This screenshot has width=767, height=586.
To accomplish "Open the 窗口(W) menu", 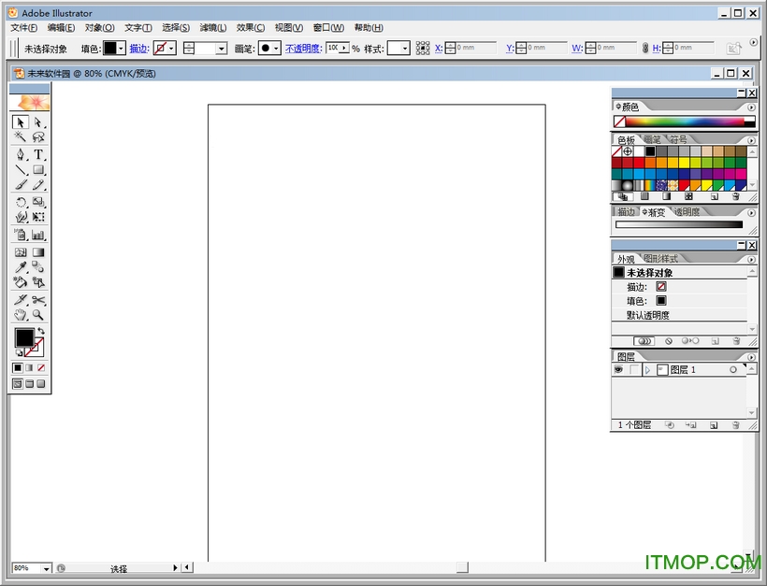I will point(328,28).
